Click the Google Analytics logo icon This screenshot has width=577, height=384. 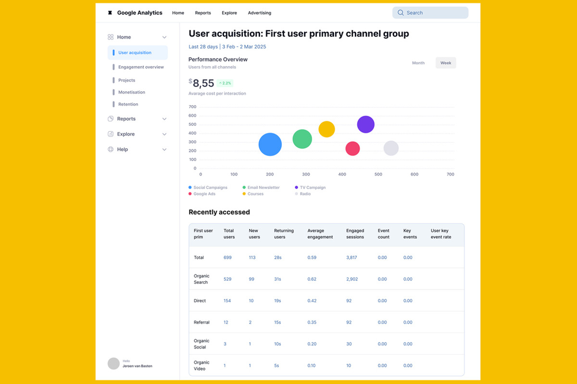tap(110, 13)
